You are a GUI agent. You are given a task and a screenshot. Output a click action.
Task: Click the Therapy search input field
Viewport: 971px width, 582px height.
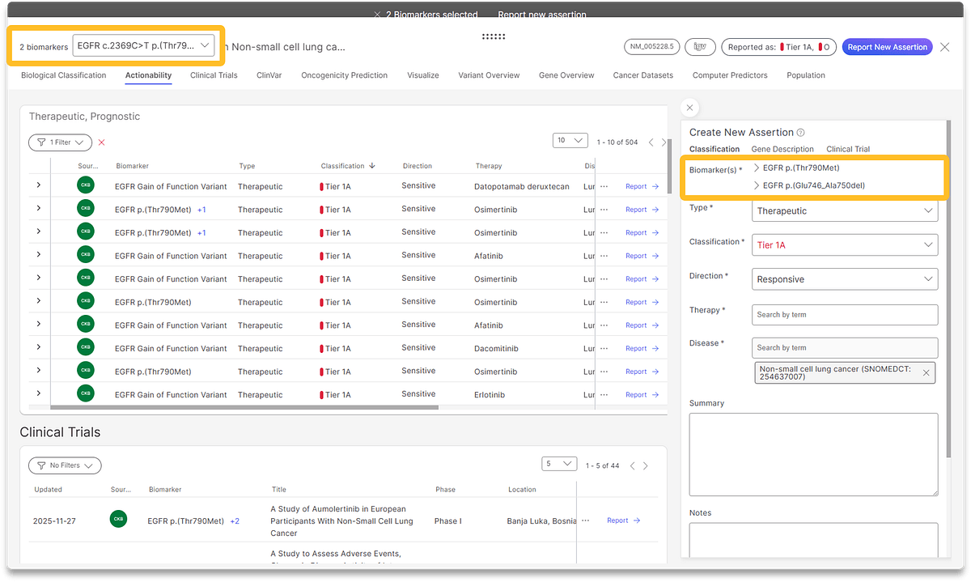click(x=844, y=315)
